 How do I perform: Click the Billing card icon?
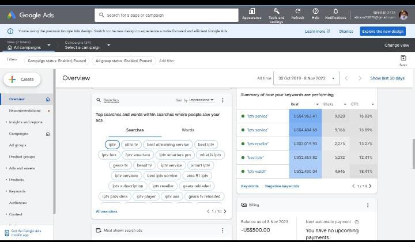click(x=244, y=205)
